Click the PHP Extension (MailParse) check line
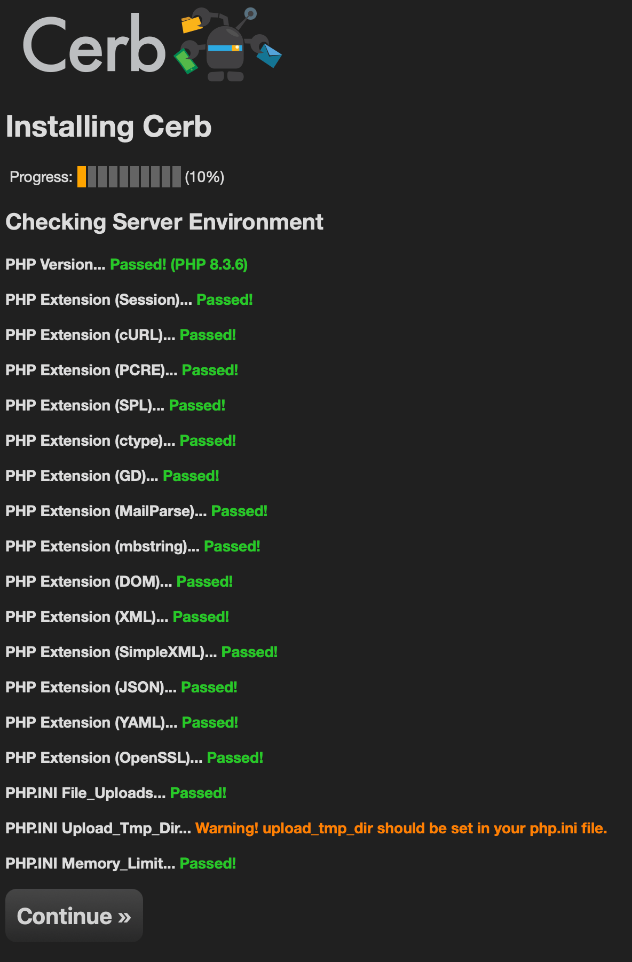632x962 pixels. coord(137,511)
